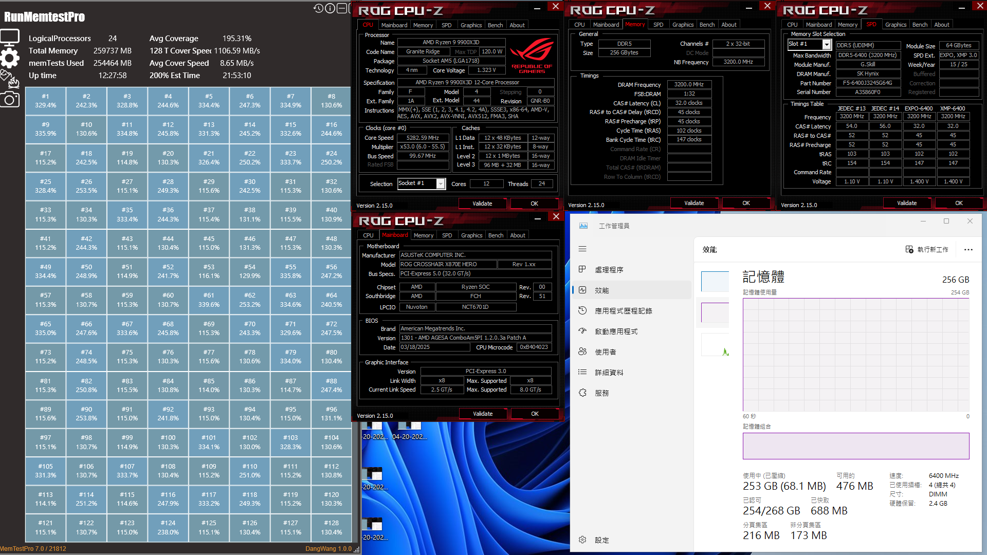This screenshot has width=987, height=555.
Task: Open the Graphics tab in the middle CPU-Z window
Action: [683, 24]
